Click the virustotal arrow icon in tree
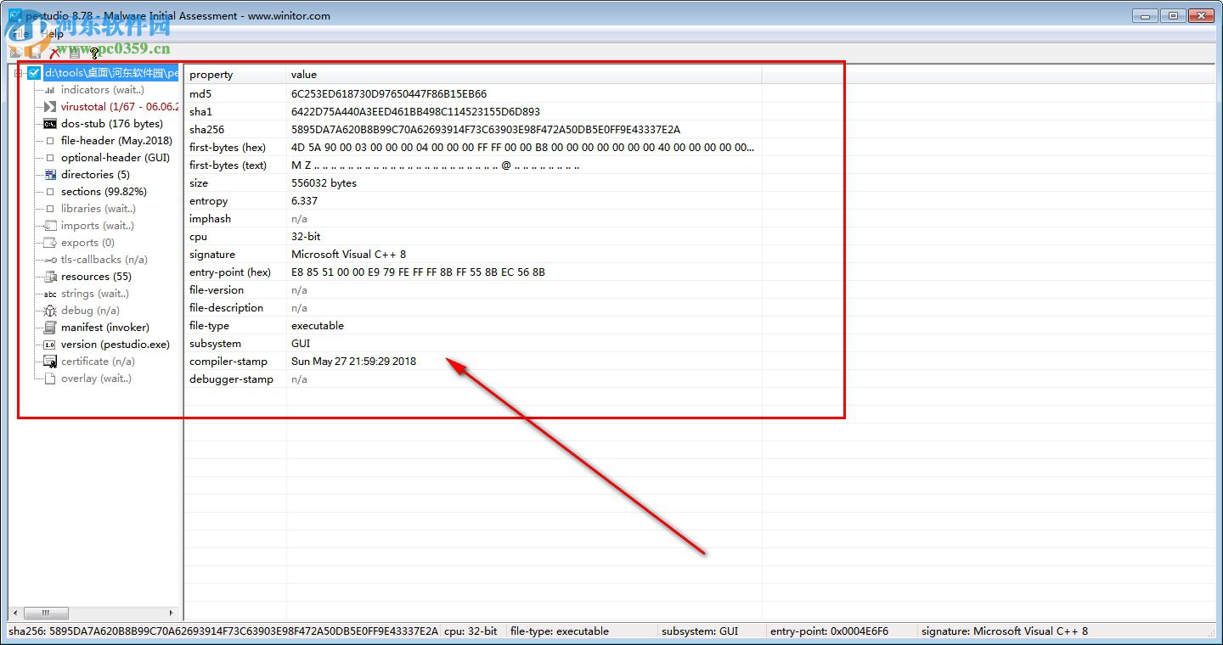 pos(49,107)
